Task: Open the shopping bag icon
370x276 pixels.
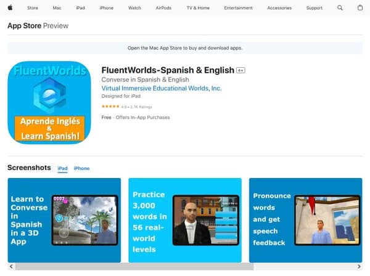Action: coord(360,8)
